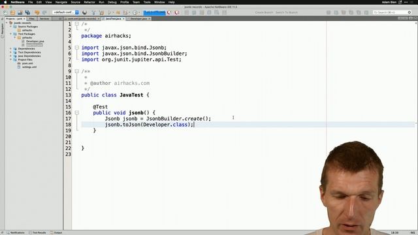Collapse the imports code fold at line 5
The image size is (418, 235).
coord(77,48)
